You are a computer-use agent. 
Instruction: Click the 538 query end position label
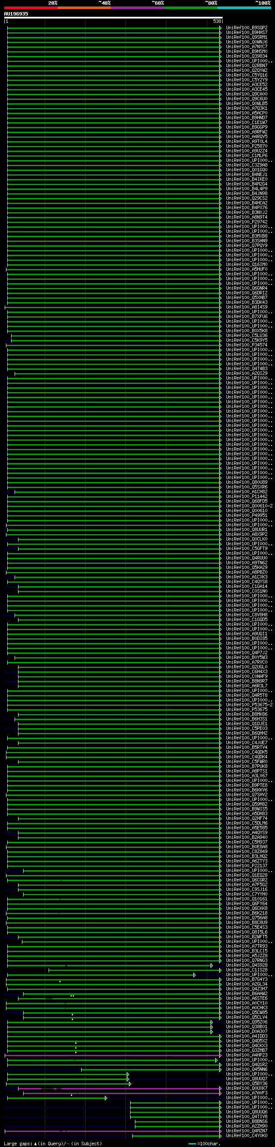[217, 21]
